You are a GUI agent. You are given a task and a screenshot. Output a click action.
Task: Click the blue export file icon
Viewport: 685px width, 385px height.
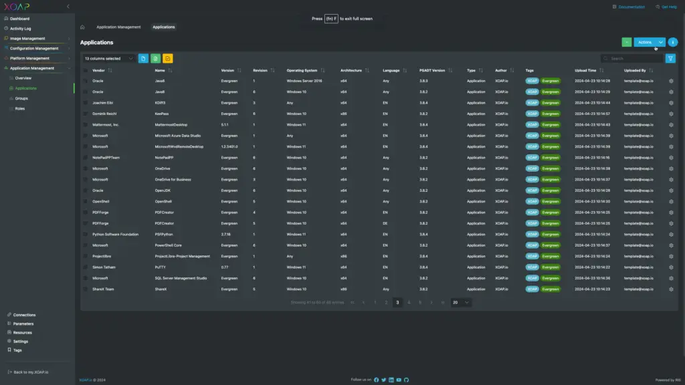pyautogui.click(x=143, y=59)
